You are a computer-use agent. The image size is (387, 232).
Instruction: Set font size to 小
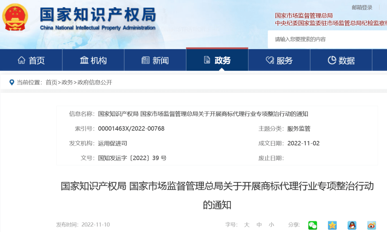click(272, 224)
